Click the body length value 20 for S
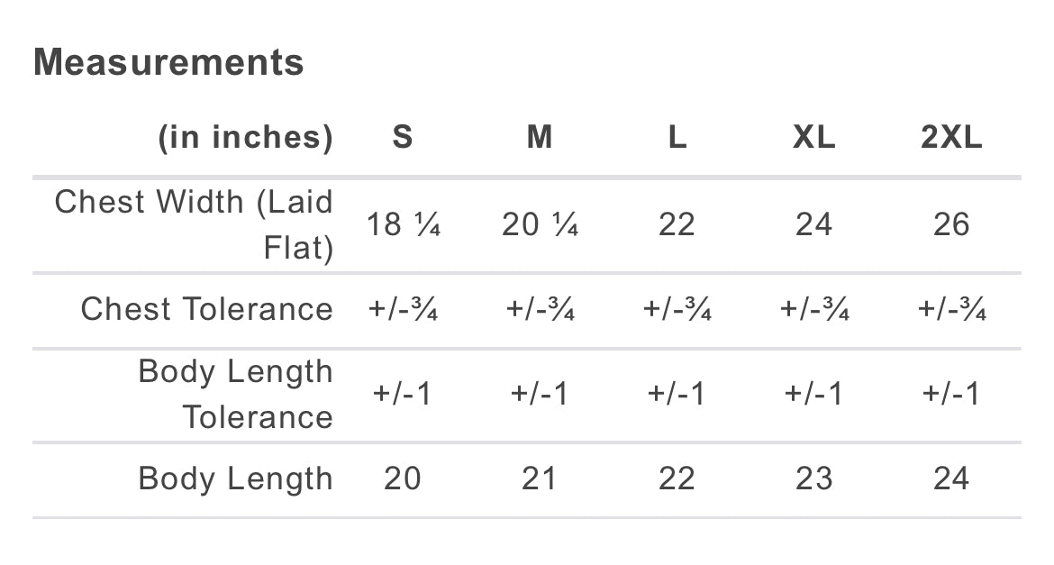Viewport: 1054px width, 565px height. pos(402,478)
